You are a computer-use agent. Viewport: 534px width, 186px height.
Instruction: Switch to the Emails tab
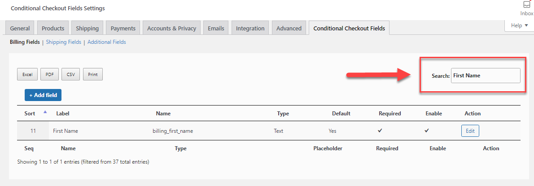pyautogui.click(x=216, y=28)
